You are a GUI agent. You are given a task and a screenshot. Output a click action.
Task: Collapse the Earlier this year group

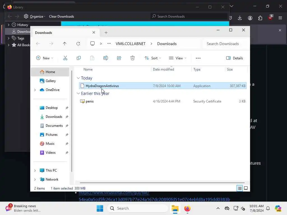click(78, 94)
